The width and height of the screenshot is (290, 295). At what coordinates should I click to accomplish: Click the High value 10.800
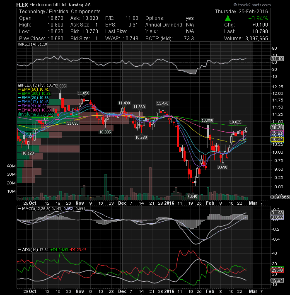tap(55, 24)
